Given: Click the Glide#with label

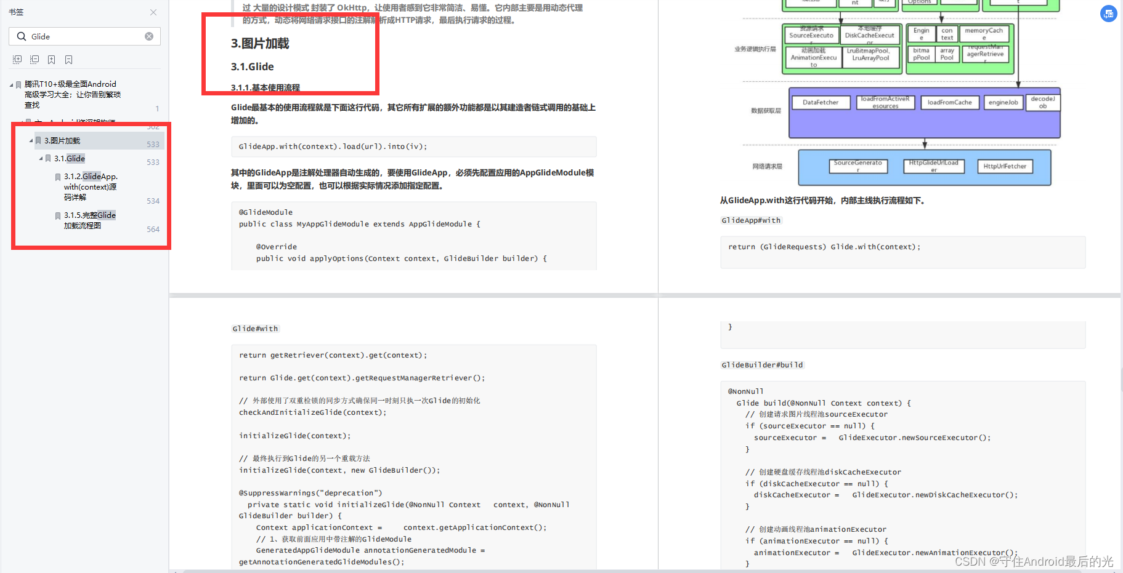Looking at the screenshot, I should coord(255,329).
